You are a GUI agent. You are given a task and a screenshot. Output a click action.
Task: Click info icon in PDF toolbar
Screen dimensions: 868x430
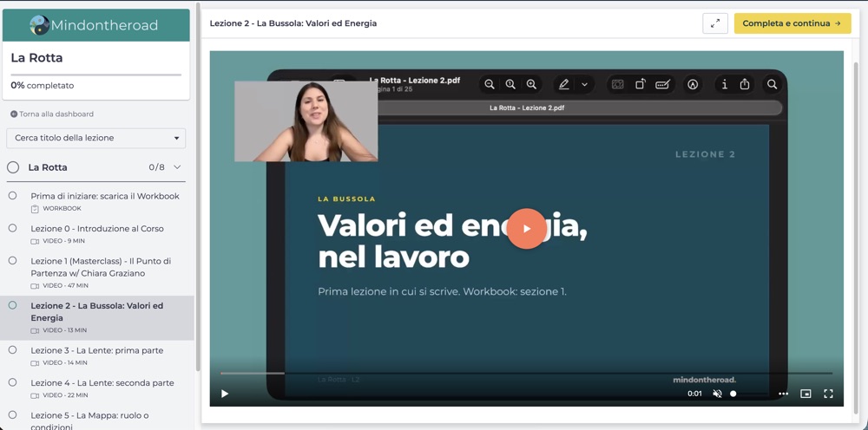click(x=724, y=84)
